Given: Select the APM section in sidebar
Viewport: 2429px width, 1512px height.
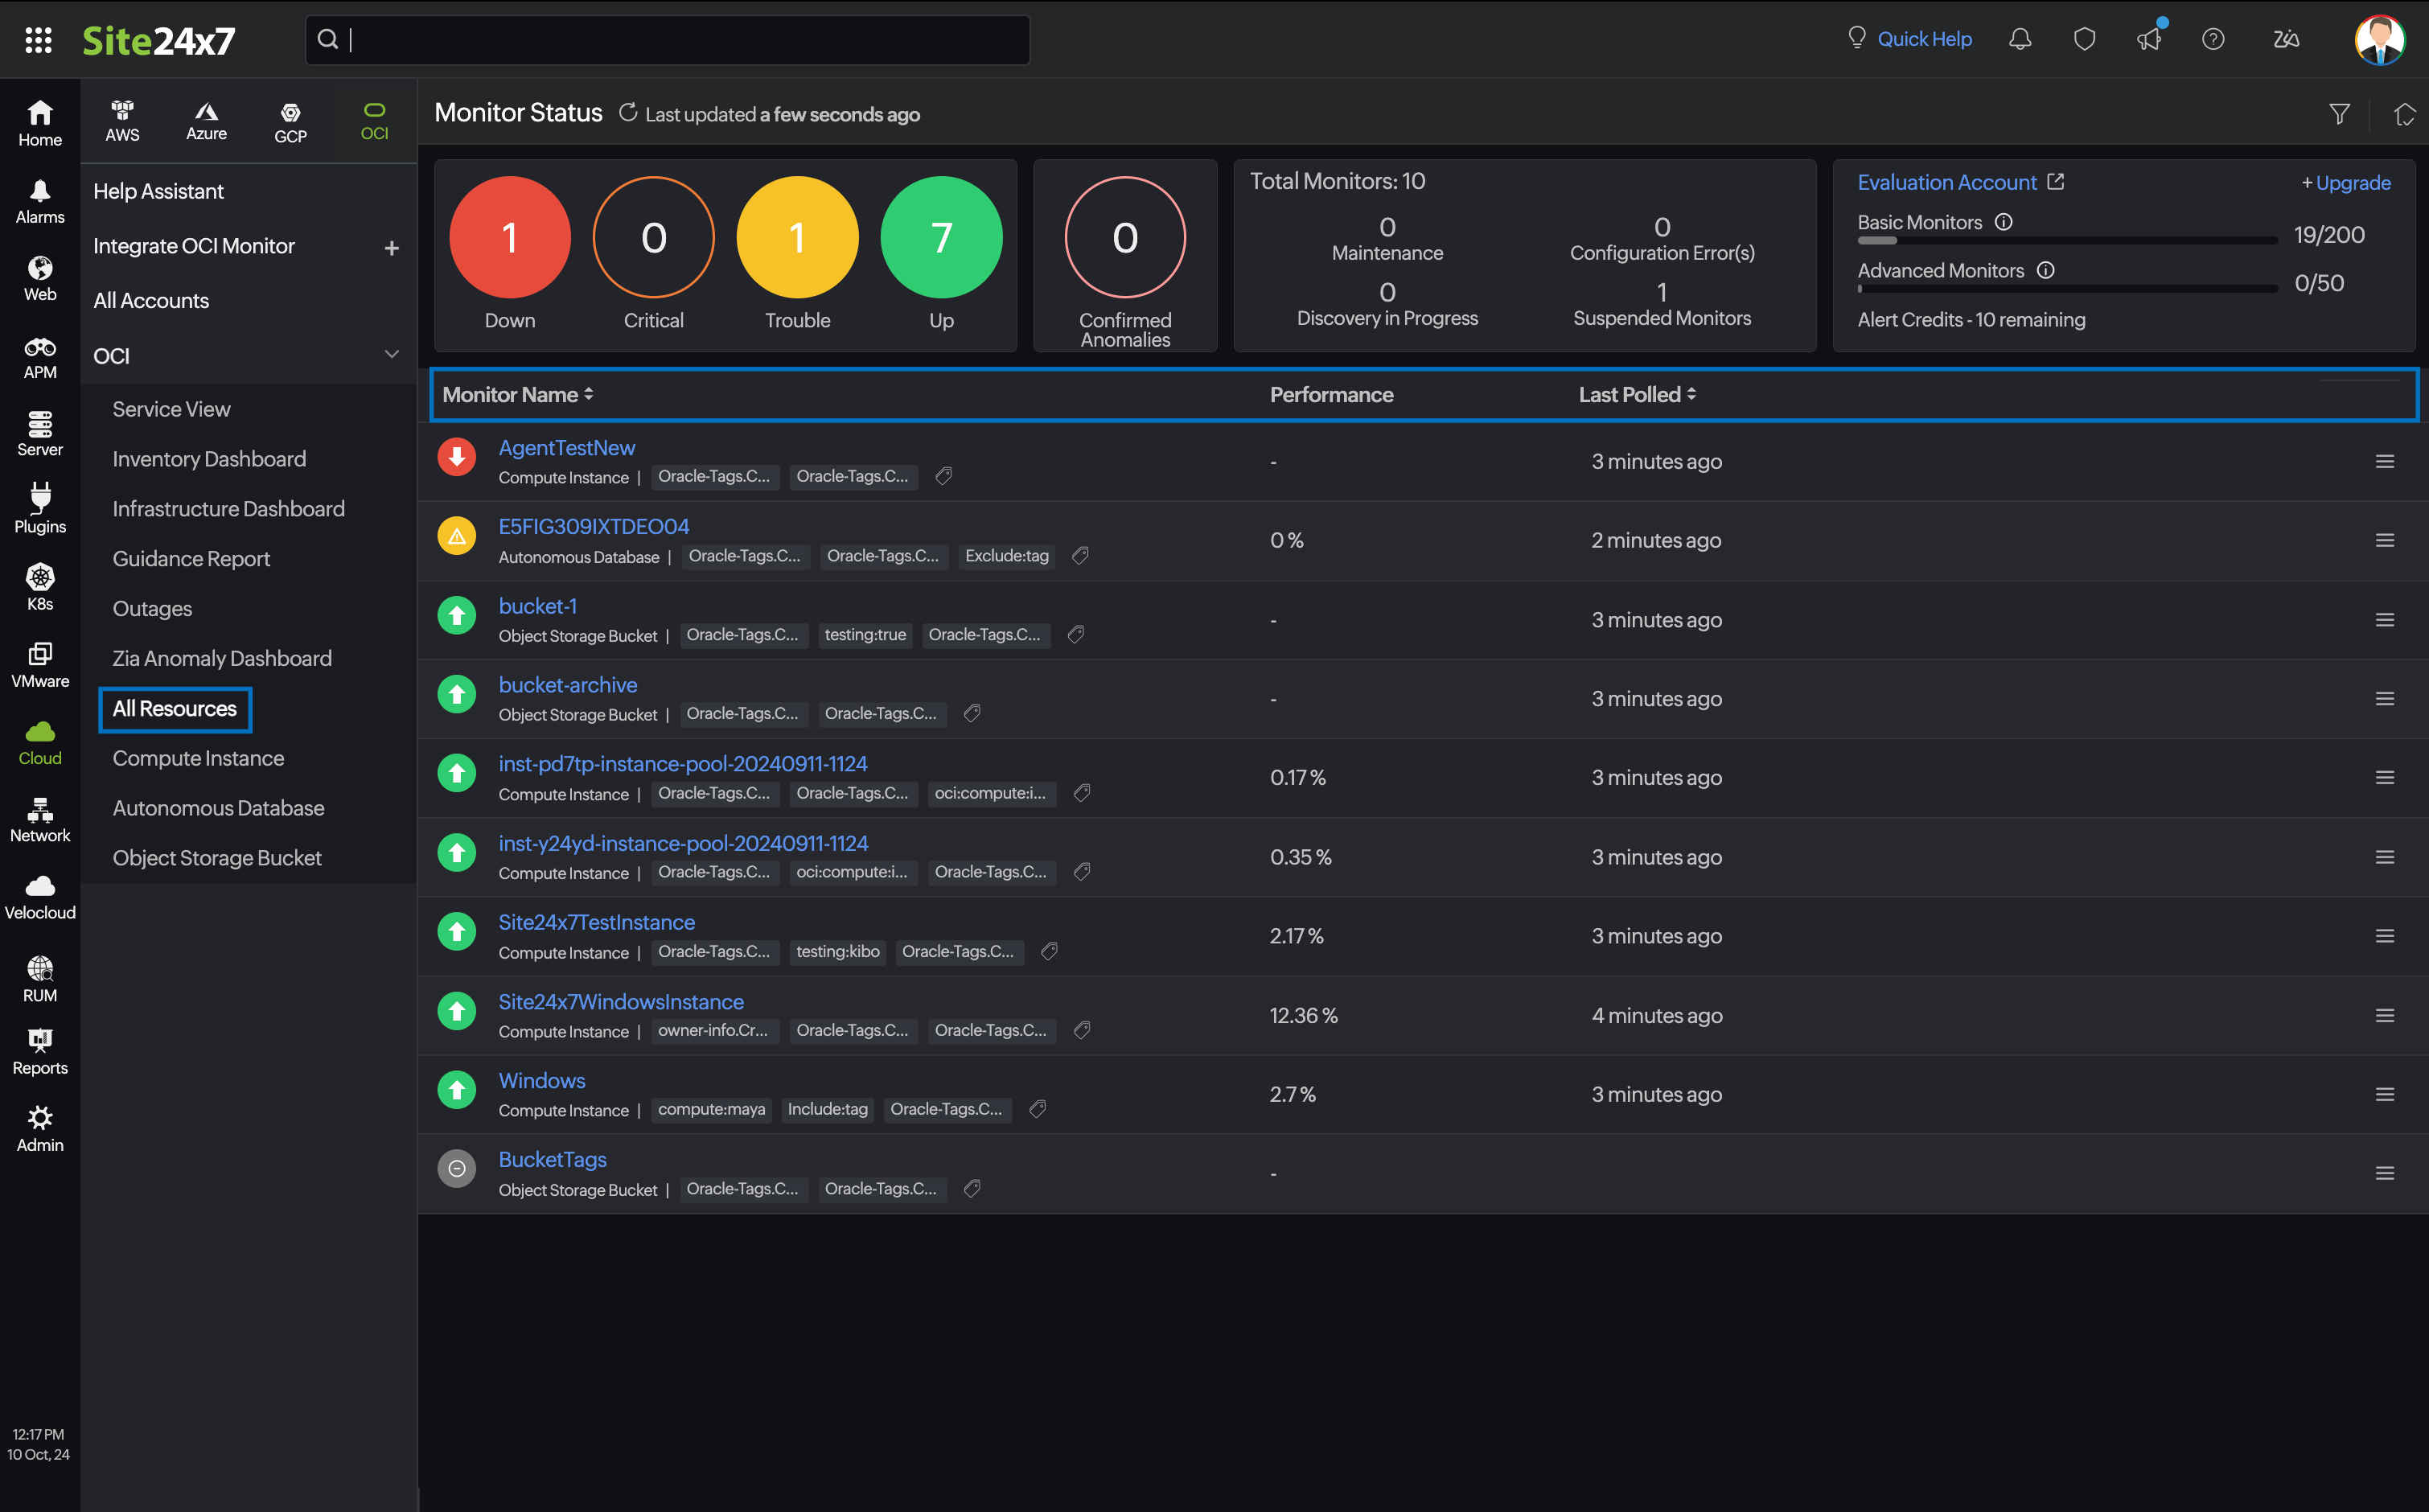Looking at the screenshot, I should click(x=39, y=356).
